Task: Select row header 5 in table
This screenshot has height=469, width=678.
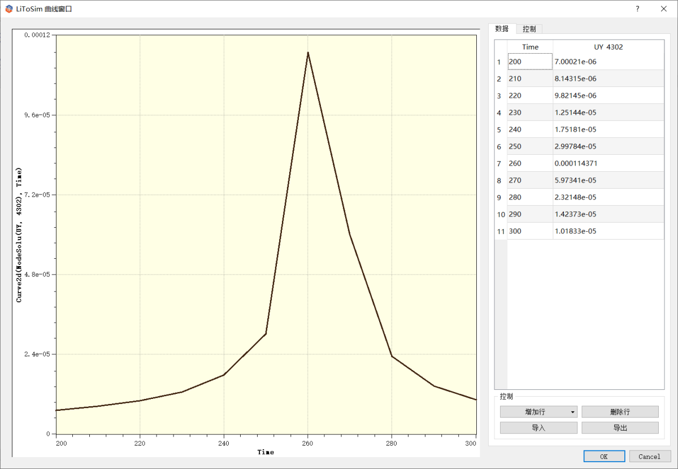Action: point(501,129)
